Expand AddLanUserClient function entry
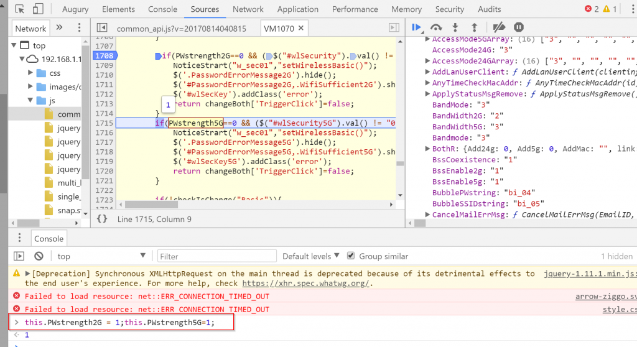Viewport: 637px width, 347px height. point(427,72)
